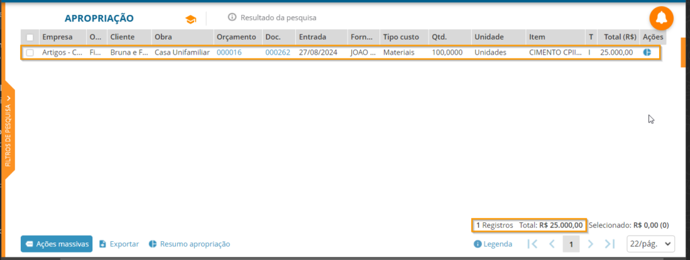Click the Selecionado: R$ 0,00 (0) text
This screenshot has height=260, width=690.
coord(629,225)
